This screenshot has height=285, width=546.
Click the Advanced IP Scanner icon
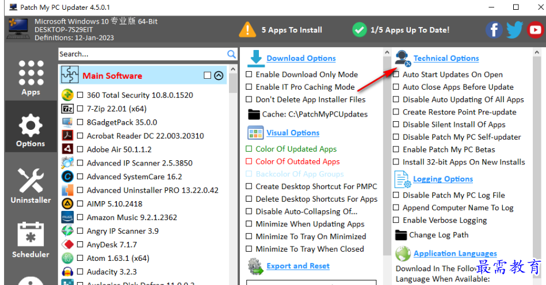[67, 163]
